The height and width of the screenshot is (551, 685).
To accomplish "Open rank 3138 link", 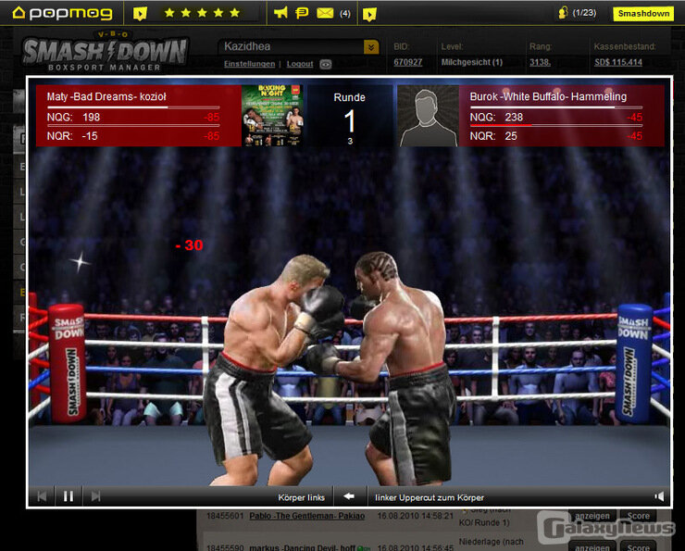I will pos(540,62).
